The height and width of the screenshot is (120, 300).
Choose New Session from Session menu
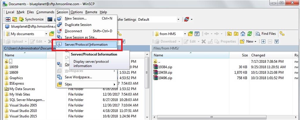86,18
